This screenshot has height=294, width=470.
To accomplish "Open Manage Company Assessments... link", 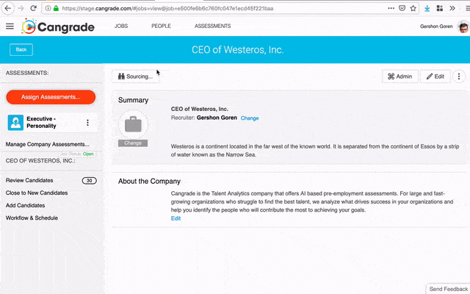I will pyautogui.click(x=47, y=144).
